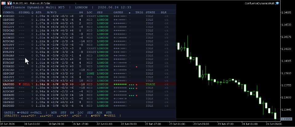
Task: Click the ConfluenceDynamicsMulti expert name label
Action: (x=260, y=3)
